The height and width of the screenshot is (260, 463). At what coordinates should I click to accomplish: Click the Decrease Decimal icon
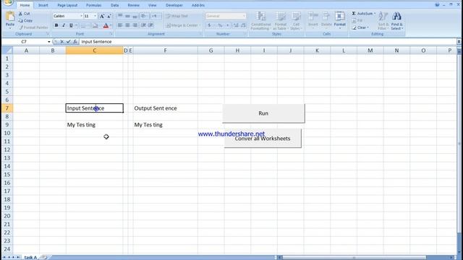click(243, 26)
